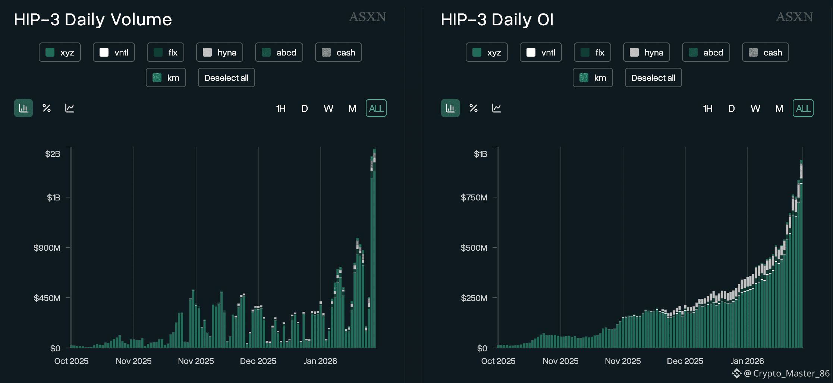Click Deselect all under Daily Volume
Viewport: 833px width, 383px height.
(x=226, y=77)
